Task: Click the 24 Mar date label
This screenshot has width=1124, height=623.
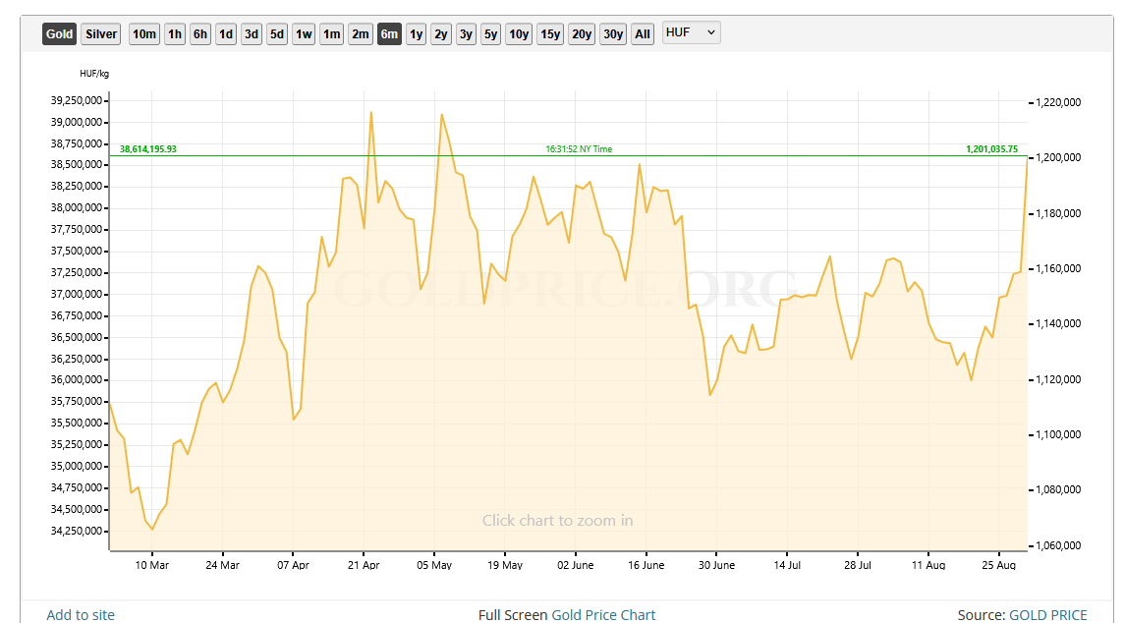Action: (x=222, y=565)
